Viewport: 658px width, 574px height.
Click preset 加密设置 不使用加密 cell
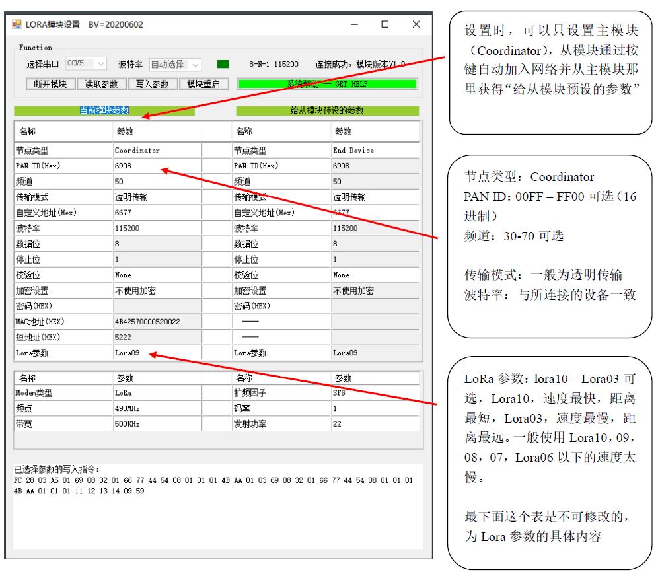tap(375, 291)
